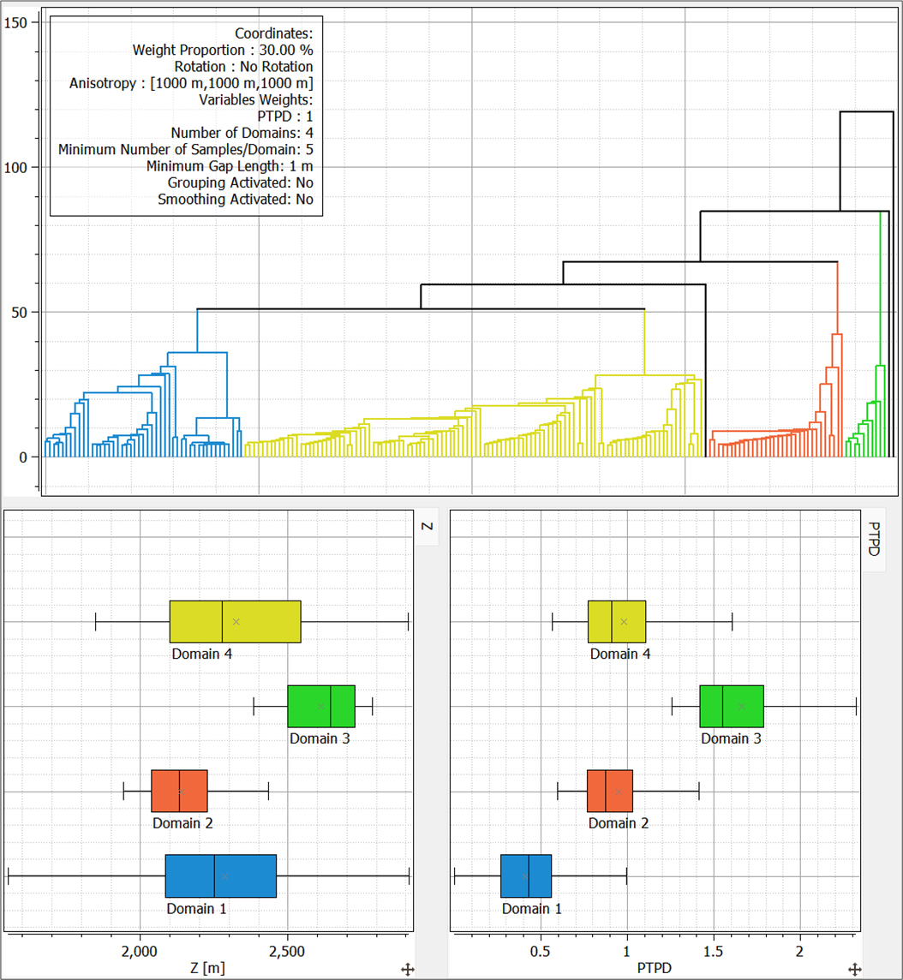Click the Domain 2 label in PTPD plot
Viewport: 903px width, 980px height.
coord(618,823)
